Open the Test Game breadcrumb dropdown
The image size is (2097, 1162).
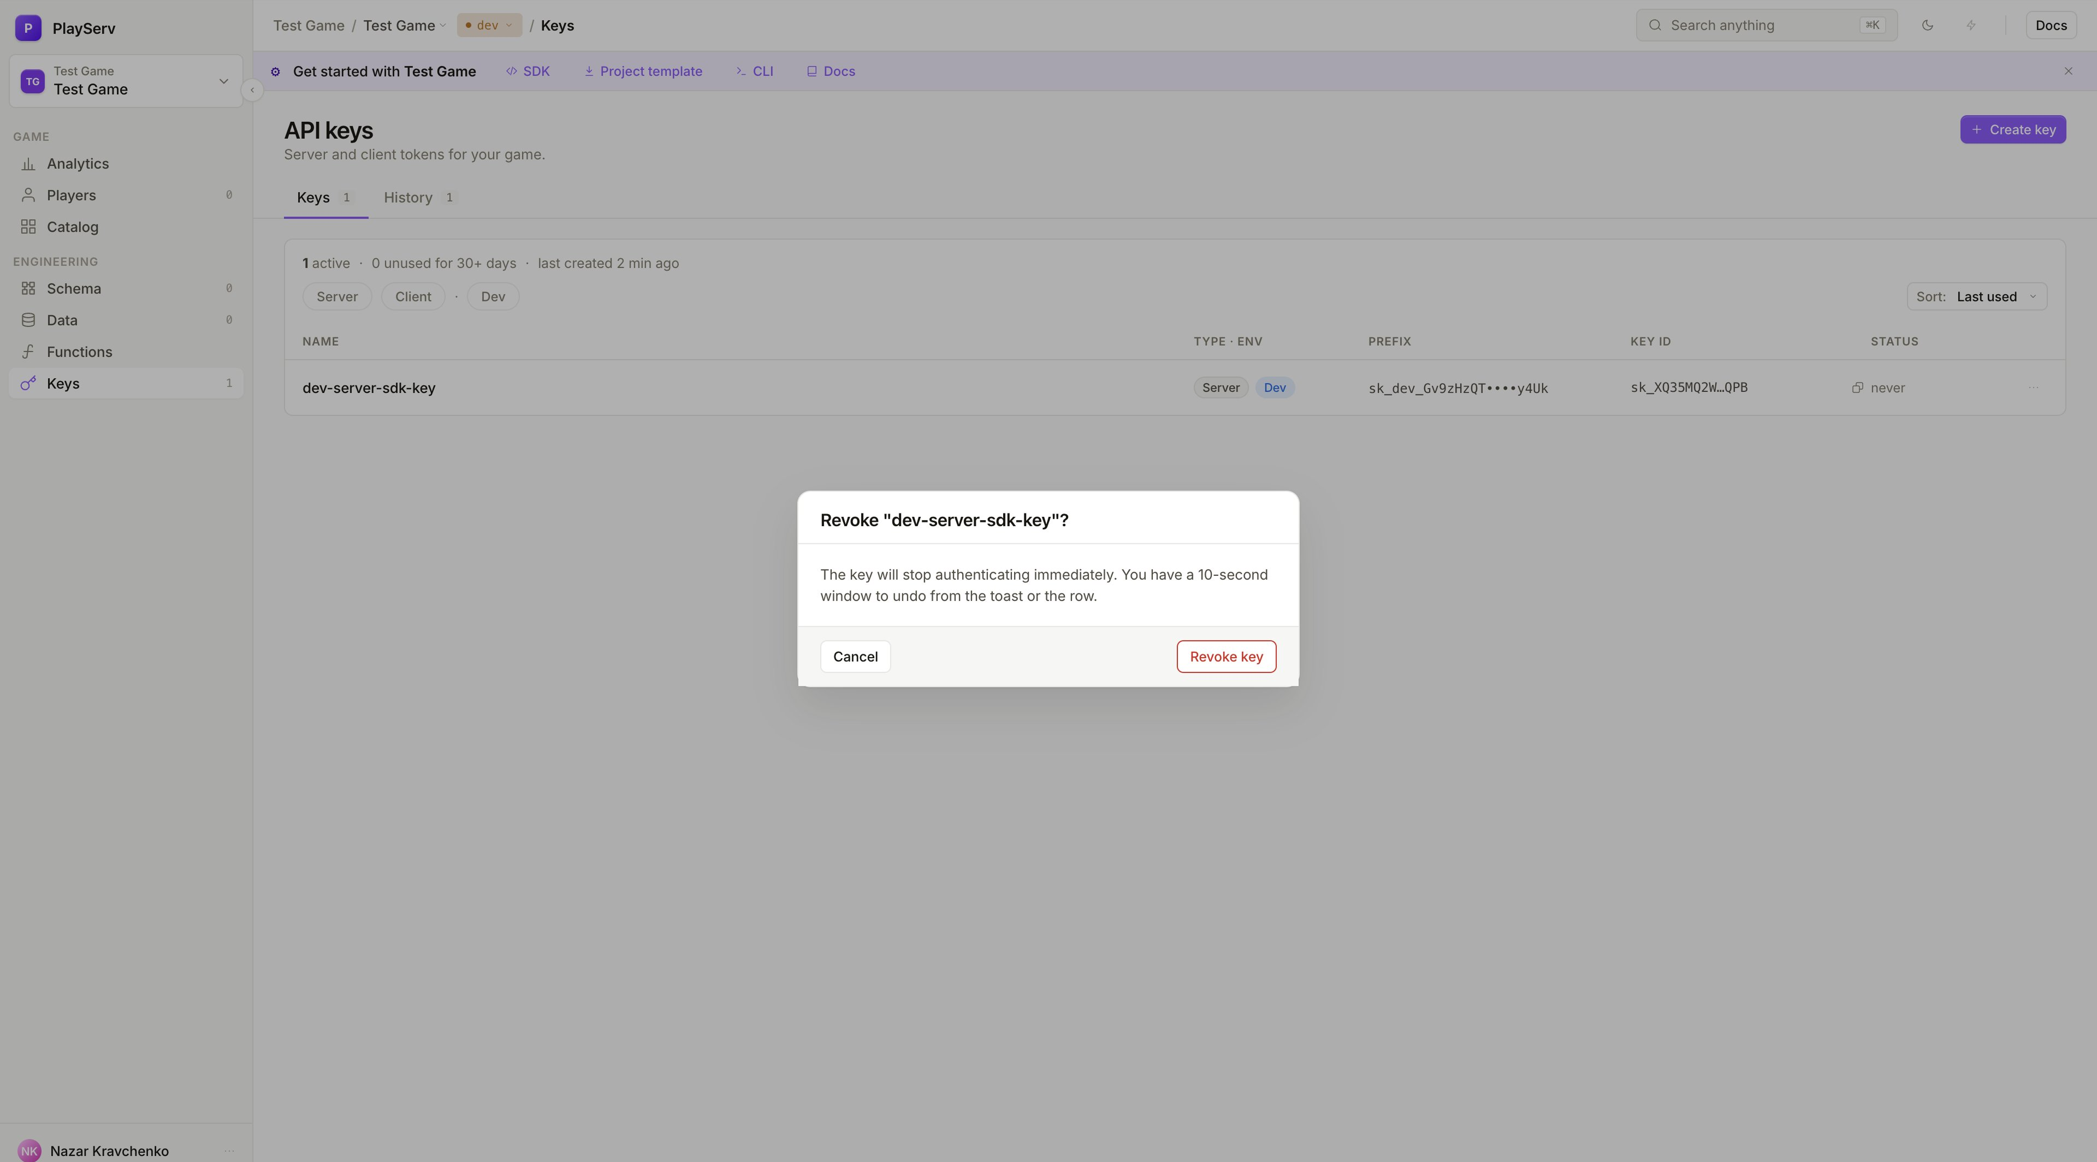pos(405,25)
